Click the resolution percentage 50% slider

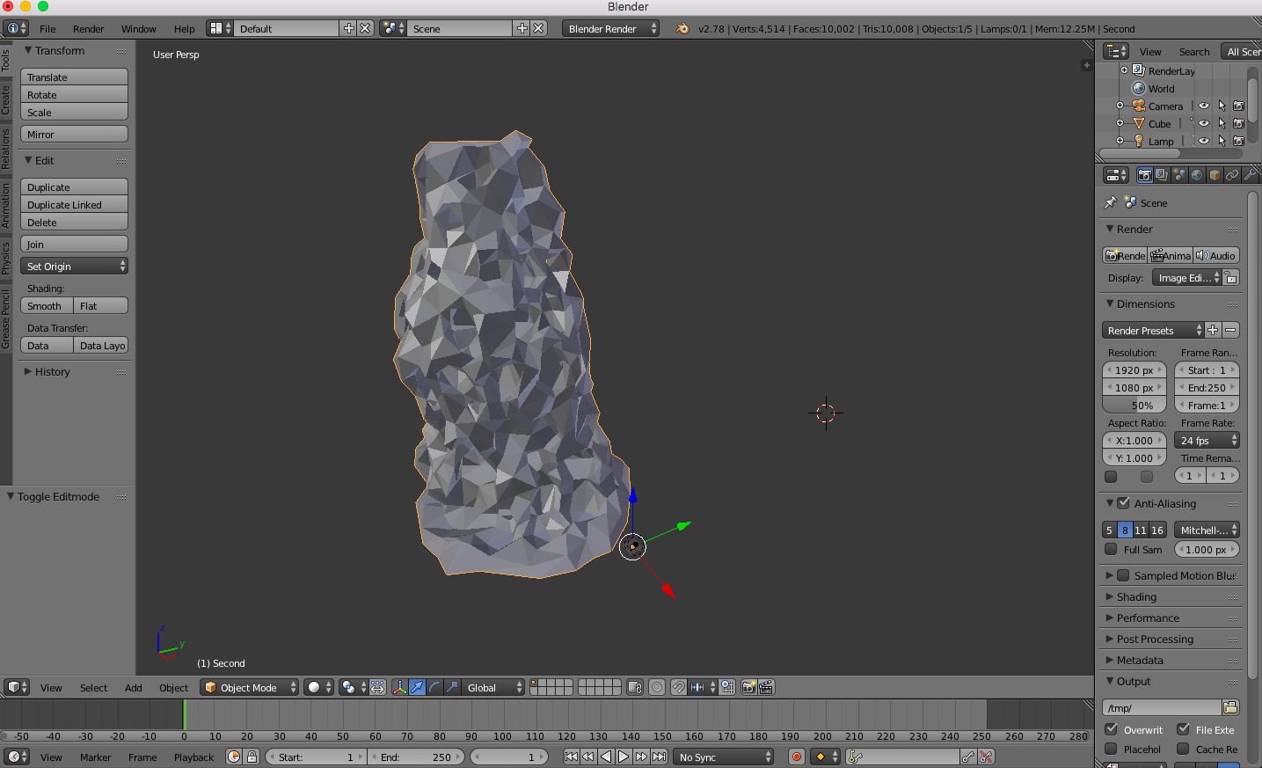click(1134, 405)
